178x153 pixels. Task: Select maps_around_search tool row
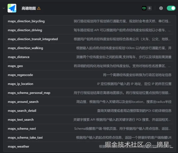click(x=90, y=102)
